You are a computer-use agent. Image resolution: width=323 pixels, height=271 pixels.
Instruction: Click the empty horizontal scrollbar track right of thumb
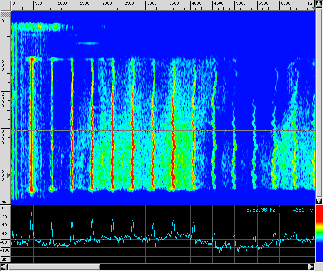[202, 267]
